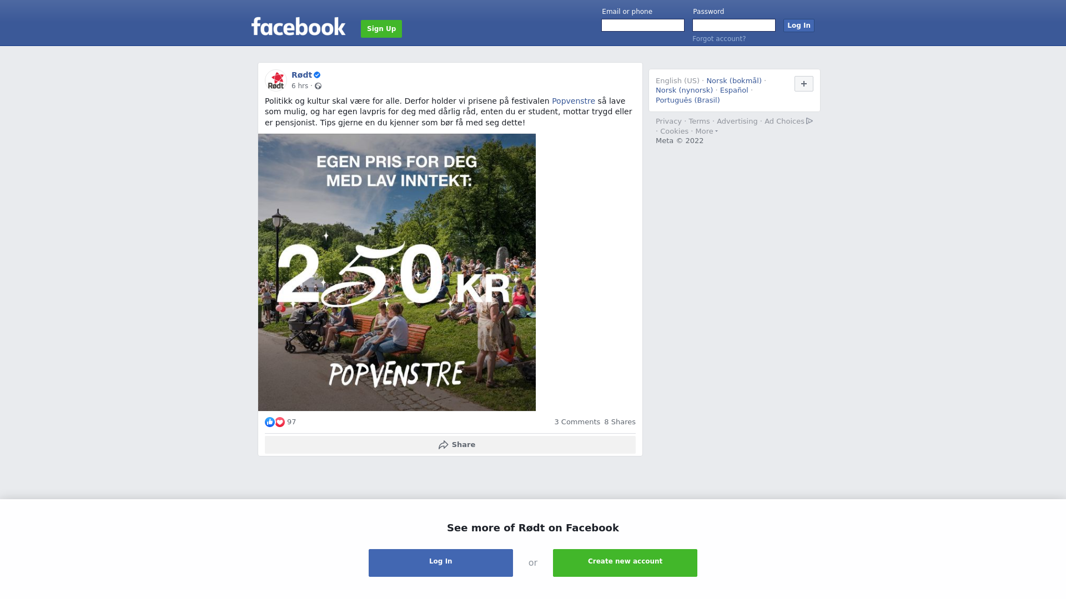The width and height of the screenshot is (1066, 599).
Task: Click the public globe icon under Rødt
Action: 318,86
